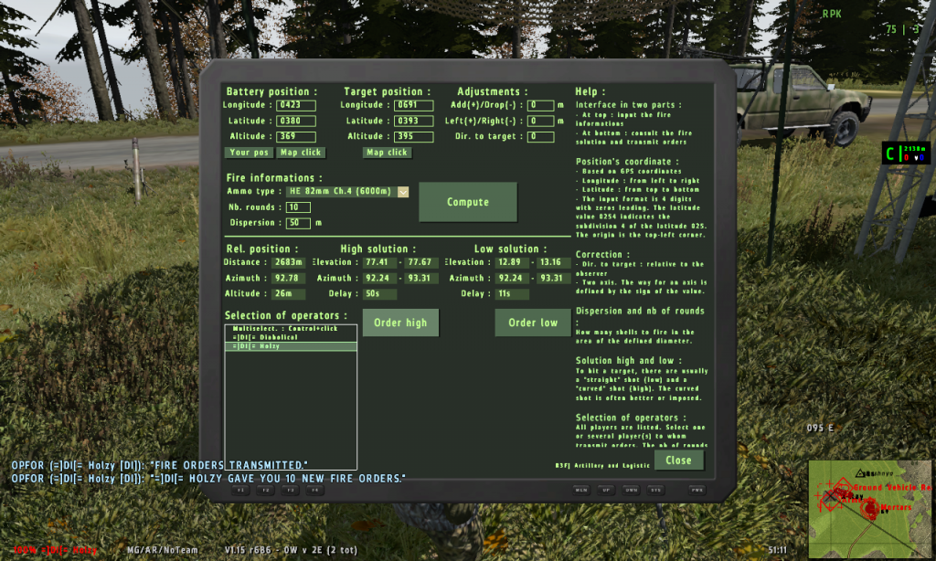The width and height of the screenshot is (936, 561).
Task: Click the Mortars label on minimap
Action: coord(897,507)
